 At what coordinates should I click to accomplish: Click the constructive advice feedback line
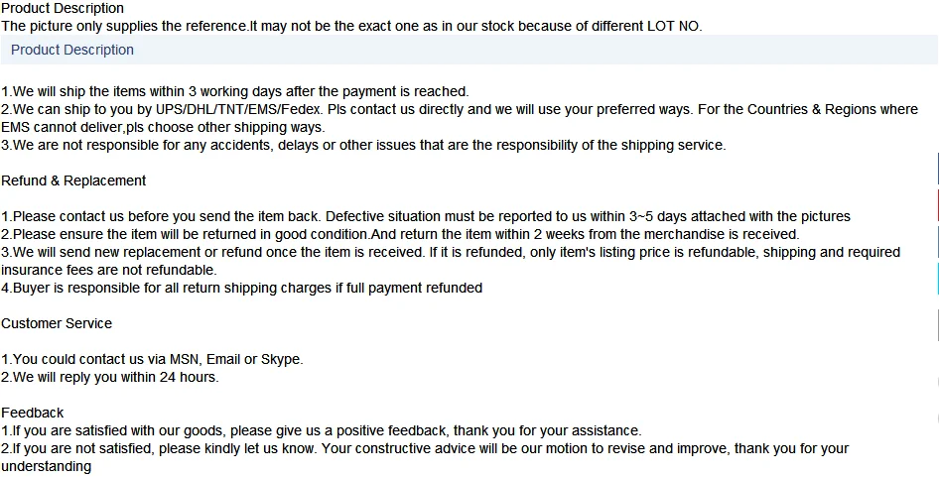(425, 457)
